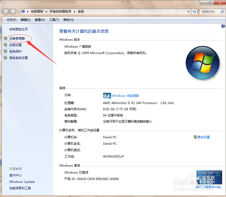226x197 pixels.
Task: Go forward with the Forward arrow button
Action: [x=13, y=12]
